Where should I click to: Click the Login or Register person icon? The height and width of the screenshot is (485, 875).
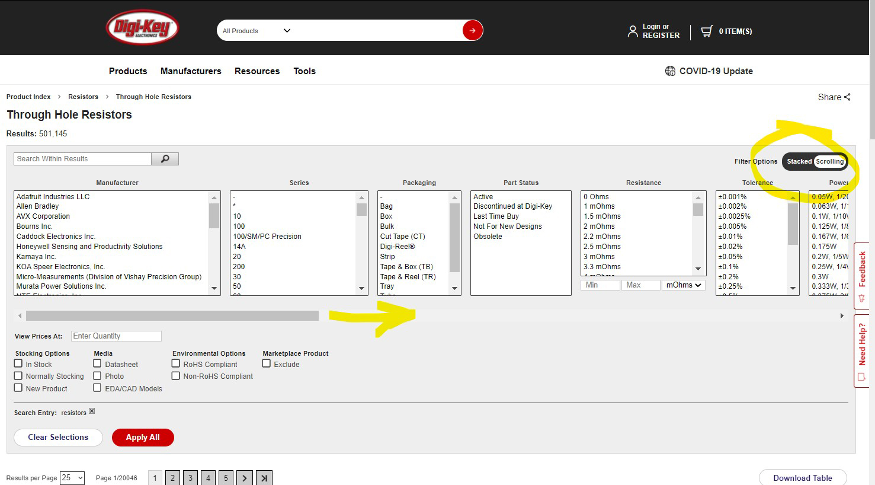click(633, 31)
